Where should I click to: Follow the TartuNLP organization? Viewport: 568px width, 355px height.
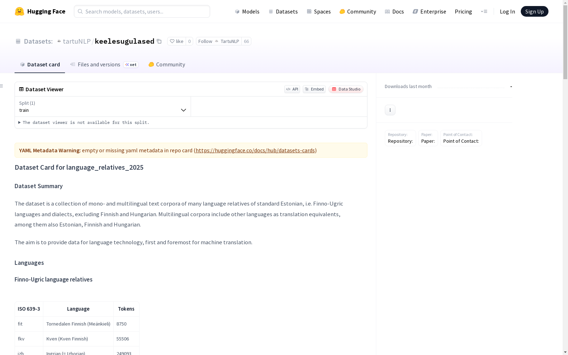coord(219,41)
